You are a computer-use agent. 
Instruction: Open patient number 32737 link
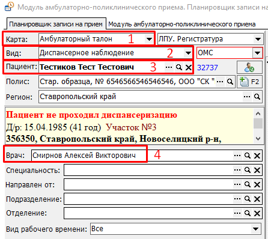tap(207, 68)
